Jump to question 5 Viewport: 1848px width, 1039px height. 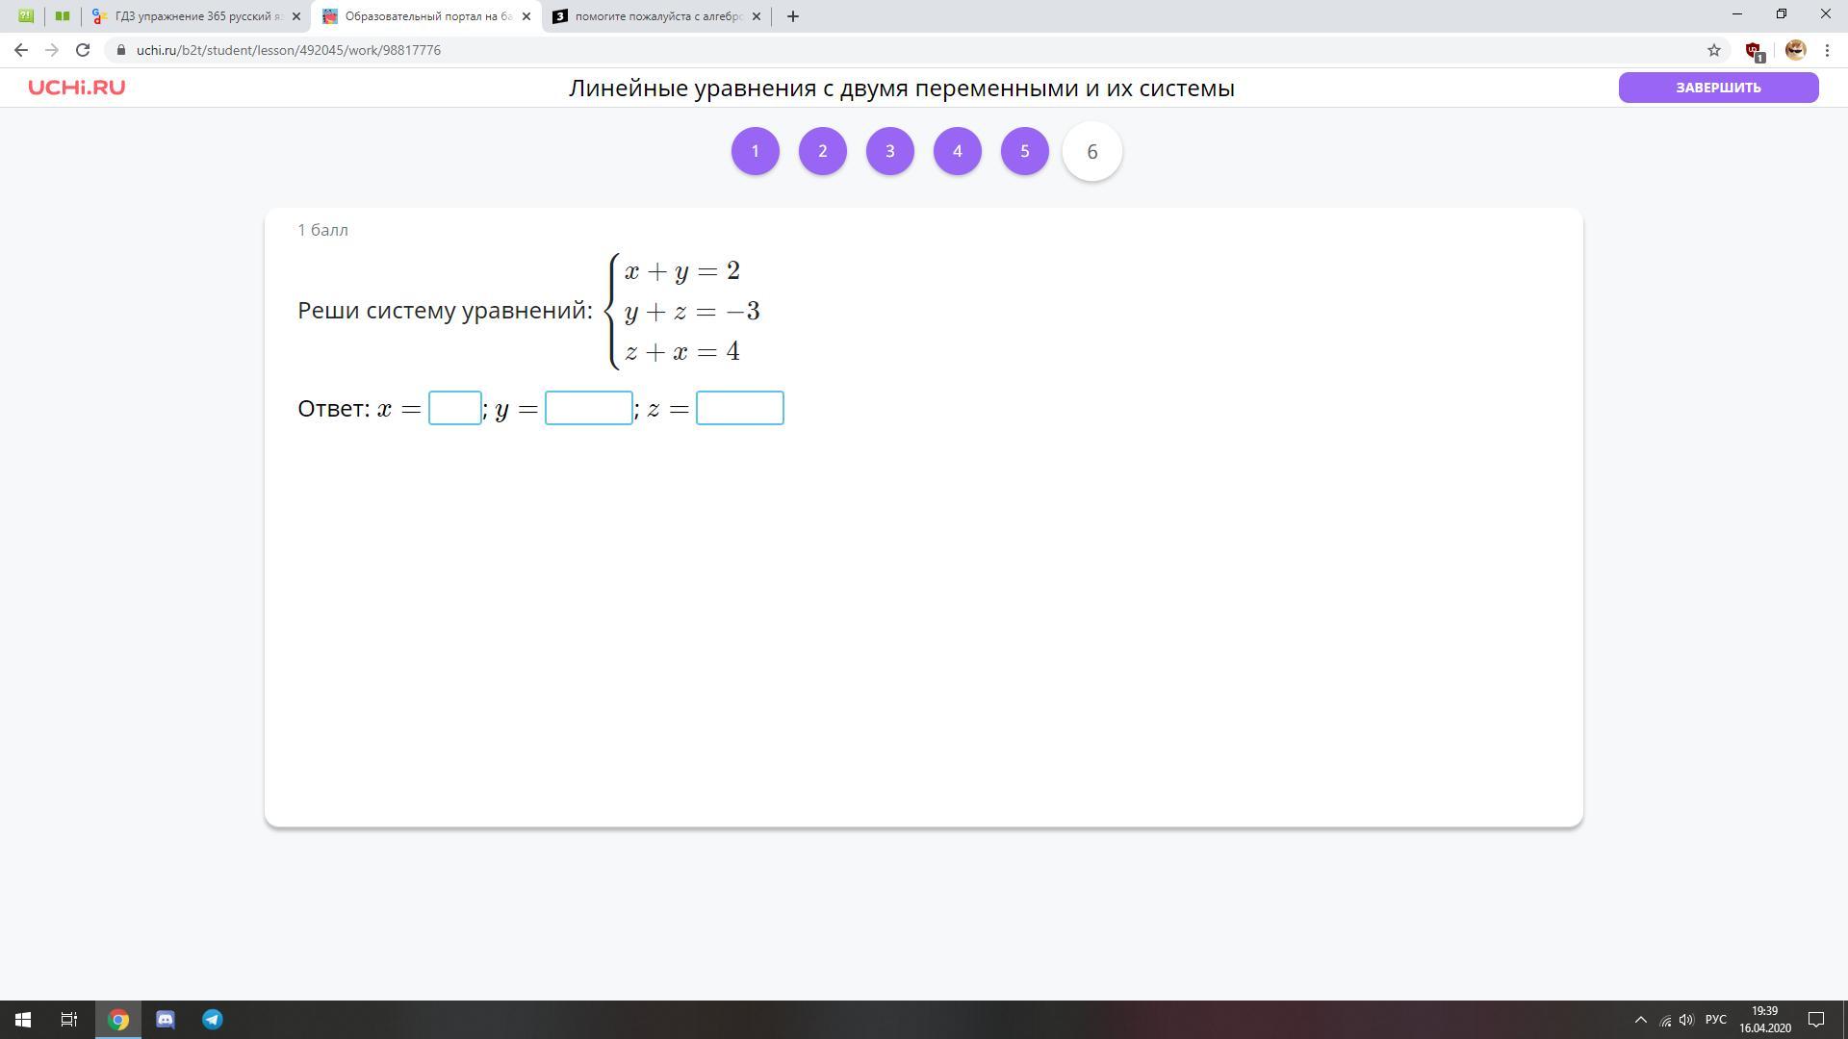pos(1024,151)
